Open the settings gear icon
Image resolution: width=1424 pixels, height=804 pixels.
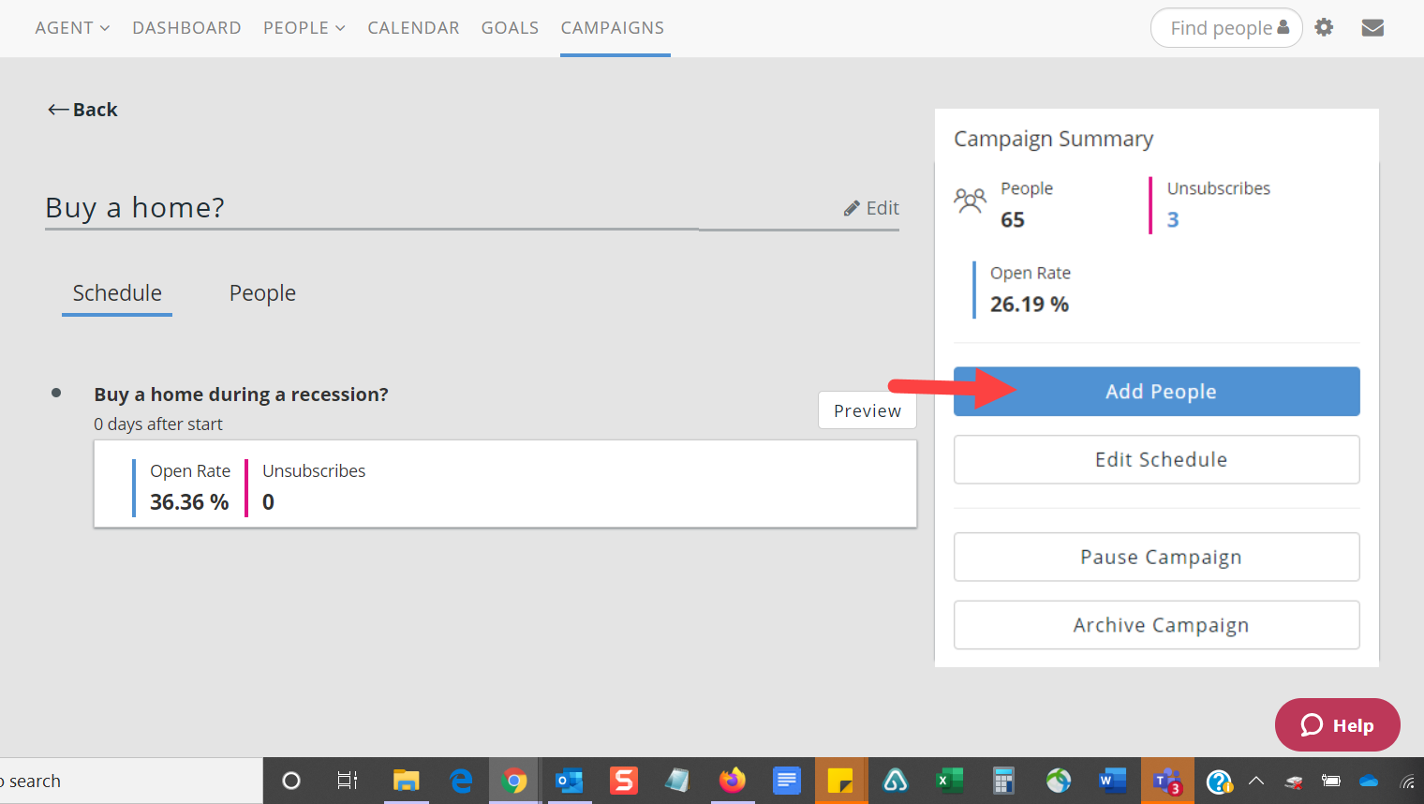pyautogui.click(x=1323, y=27)
